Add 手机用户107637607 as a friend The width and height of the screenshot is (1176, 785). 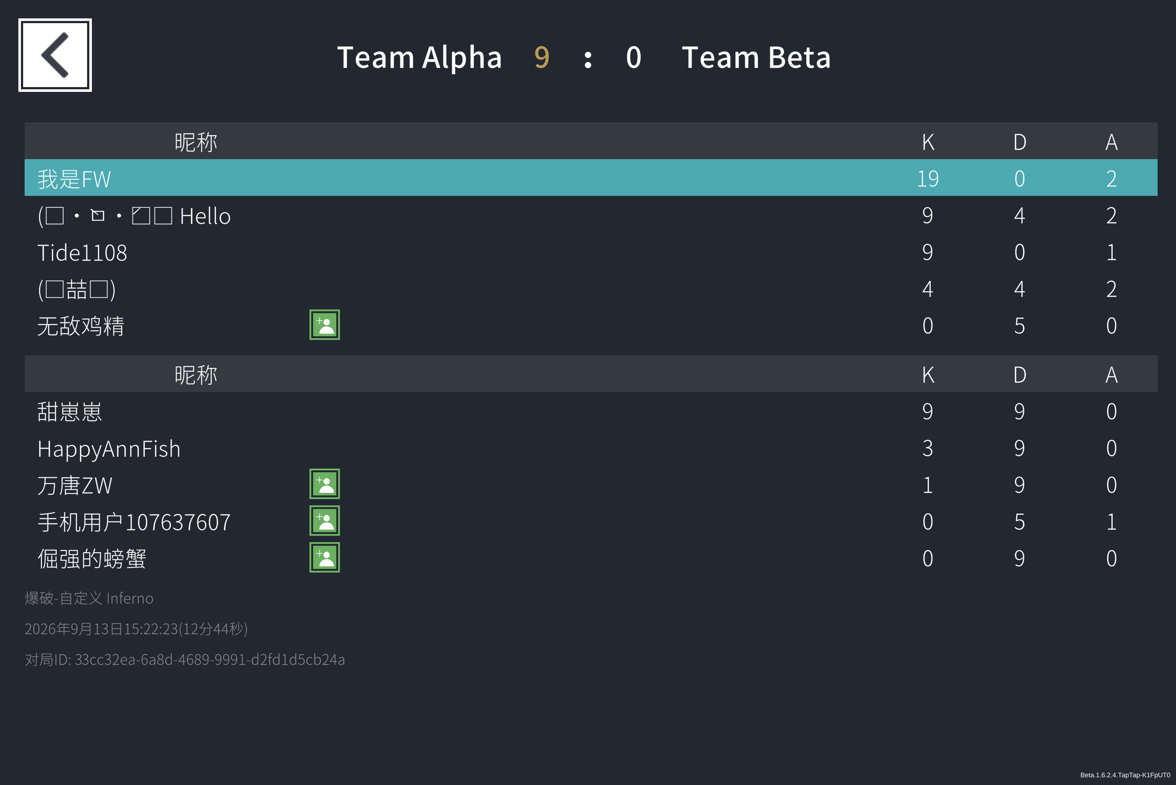(325, 521)
